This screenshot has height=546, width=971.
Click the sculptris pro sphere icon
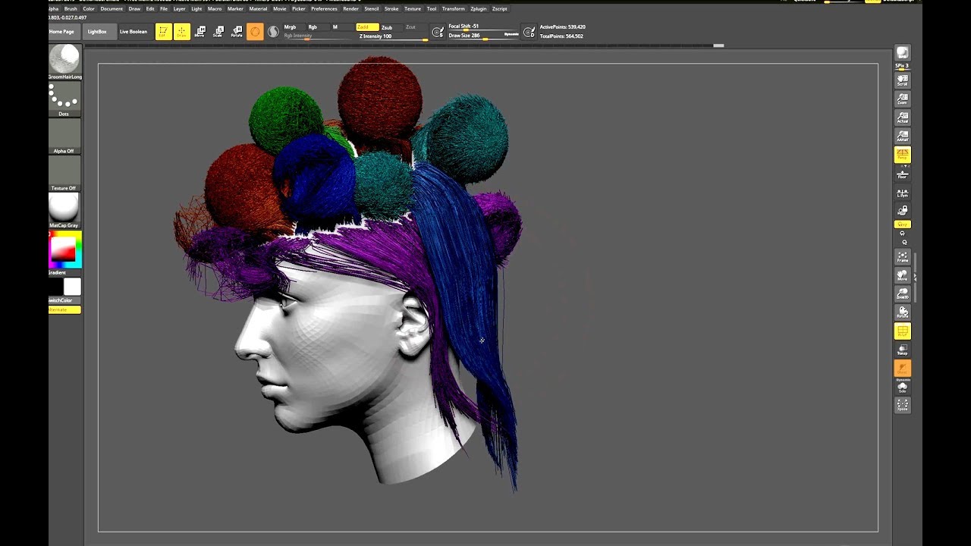click(x=273, y=32)
